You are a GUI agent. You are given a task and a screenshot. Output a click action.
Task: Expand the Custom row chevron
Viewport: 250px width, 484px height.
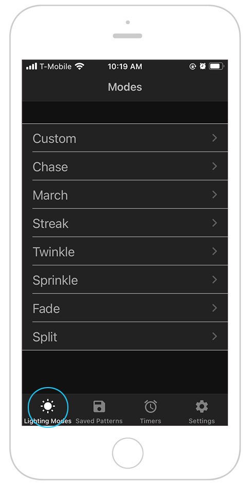215,138
